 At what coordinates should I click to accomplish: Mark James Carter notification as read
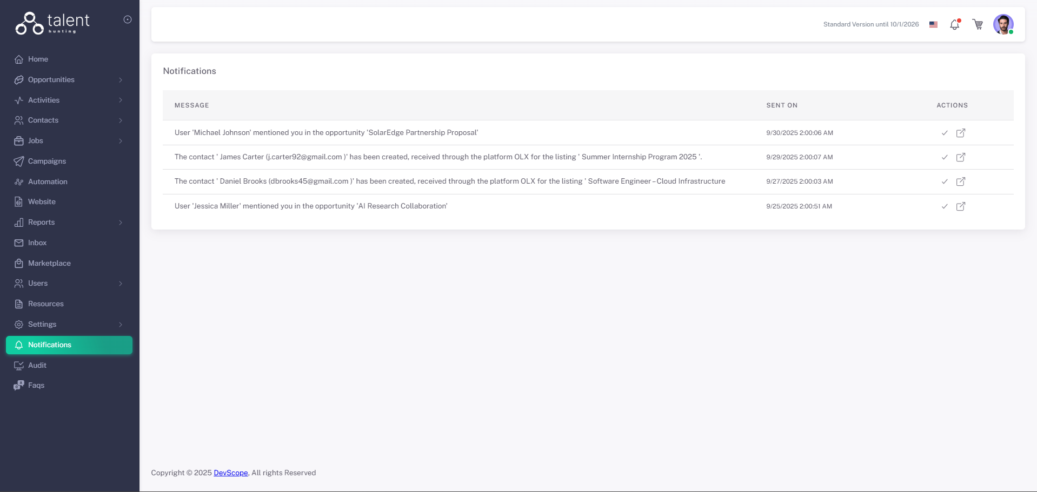click(x=944, y=157)
